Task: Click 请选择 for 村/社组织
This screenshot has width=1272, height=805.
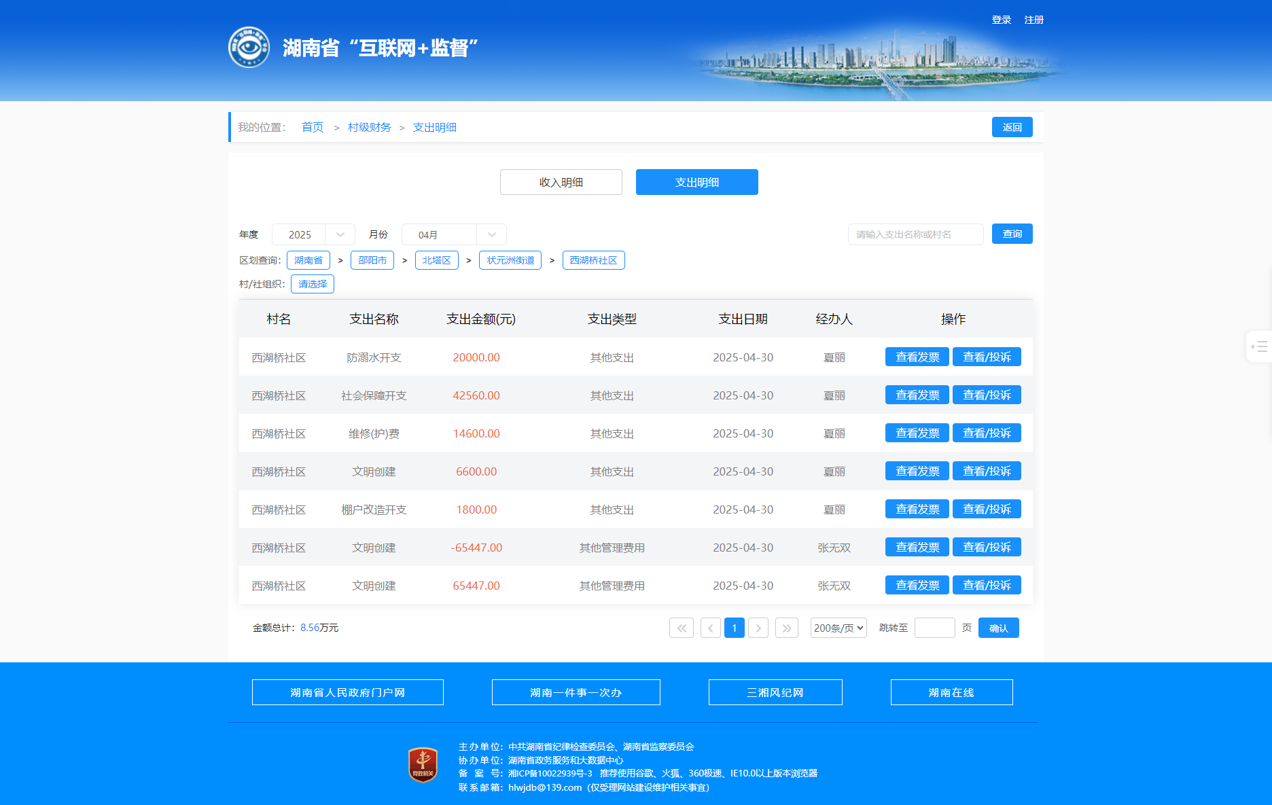Action: (x=312, y=284)
